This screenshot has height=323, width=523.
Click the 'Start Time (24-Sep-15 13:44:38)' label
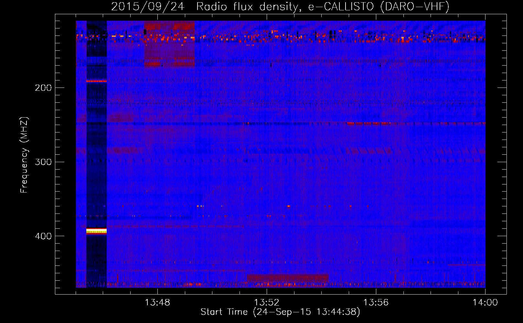280,312
